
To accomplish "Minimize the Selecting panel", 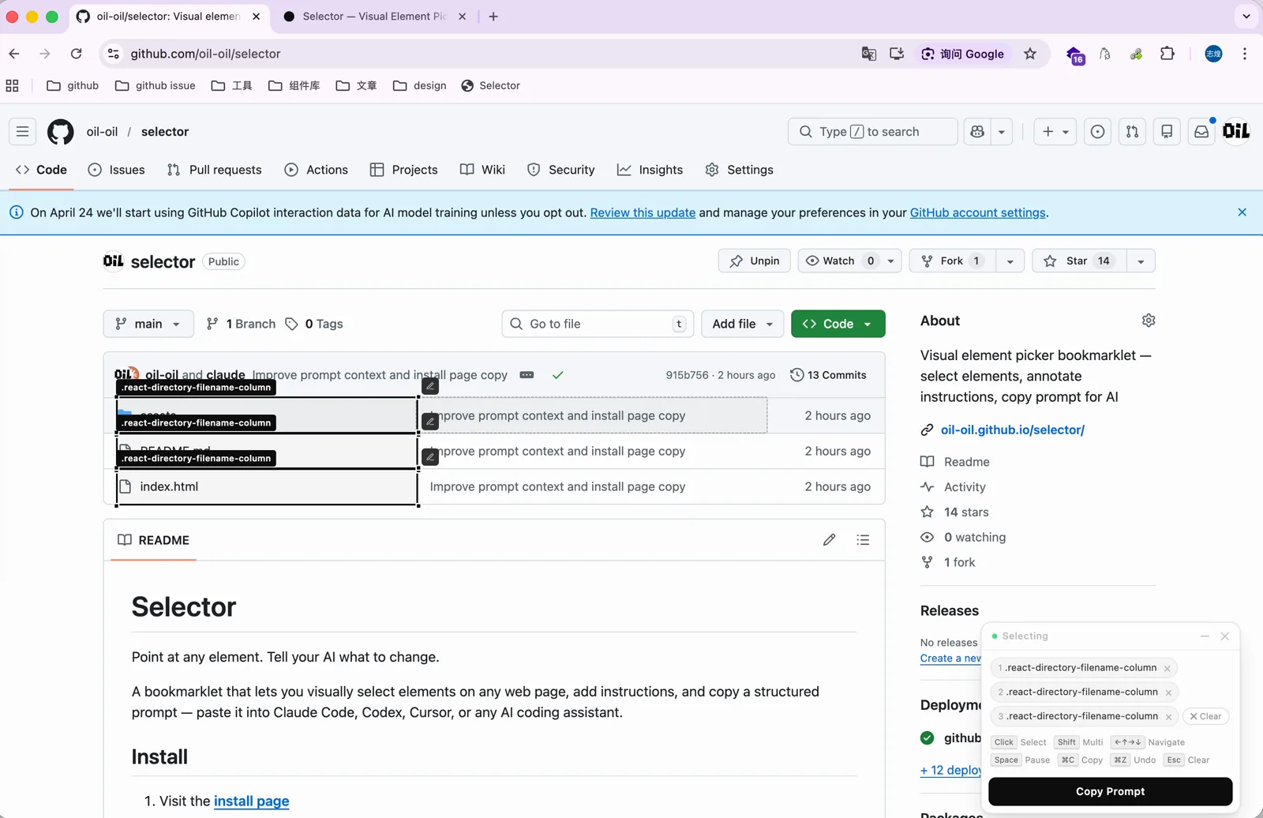I will [1205, 636].
